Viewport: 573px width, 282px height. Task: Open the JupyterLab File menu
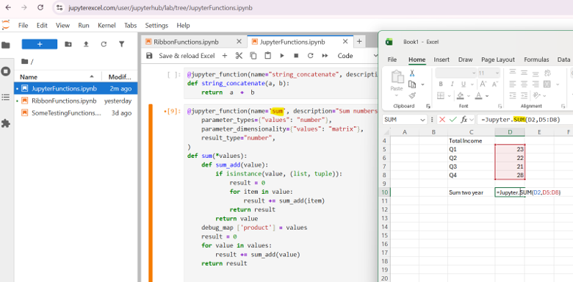point(23,26)
